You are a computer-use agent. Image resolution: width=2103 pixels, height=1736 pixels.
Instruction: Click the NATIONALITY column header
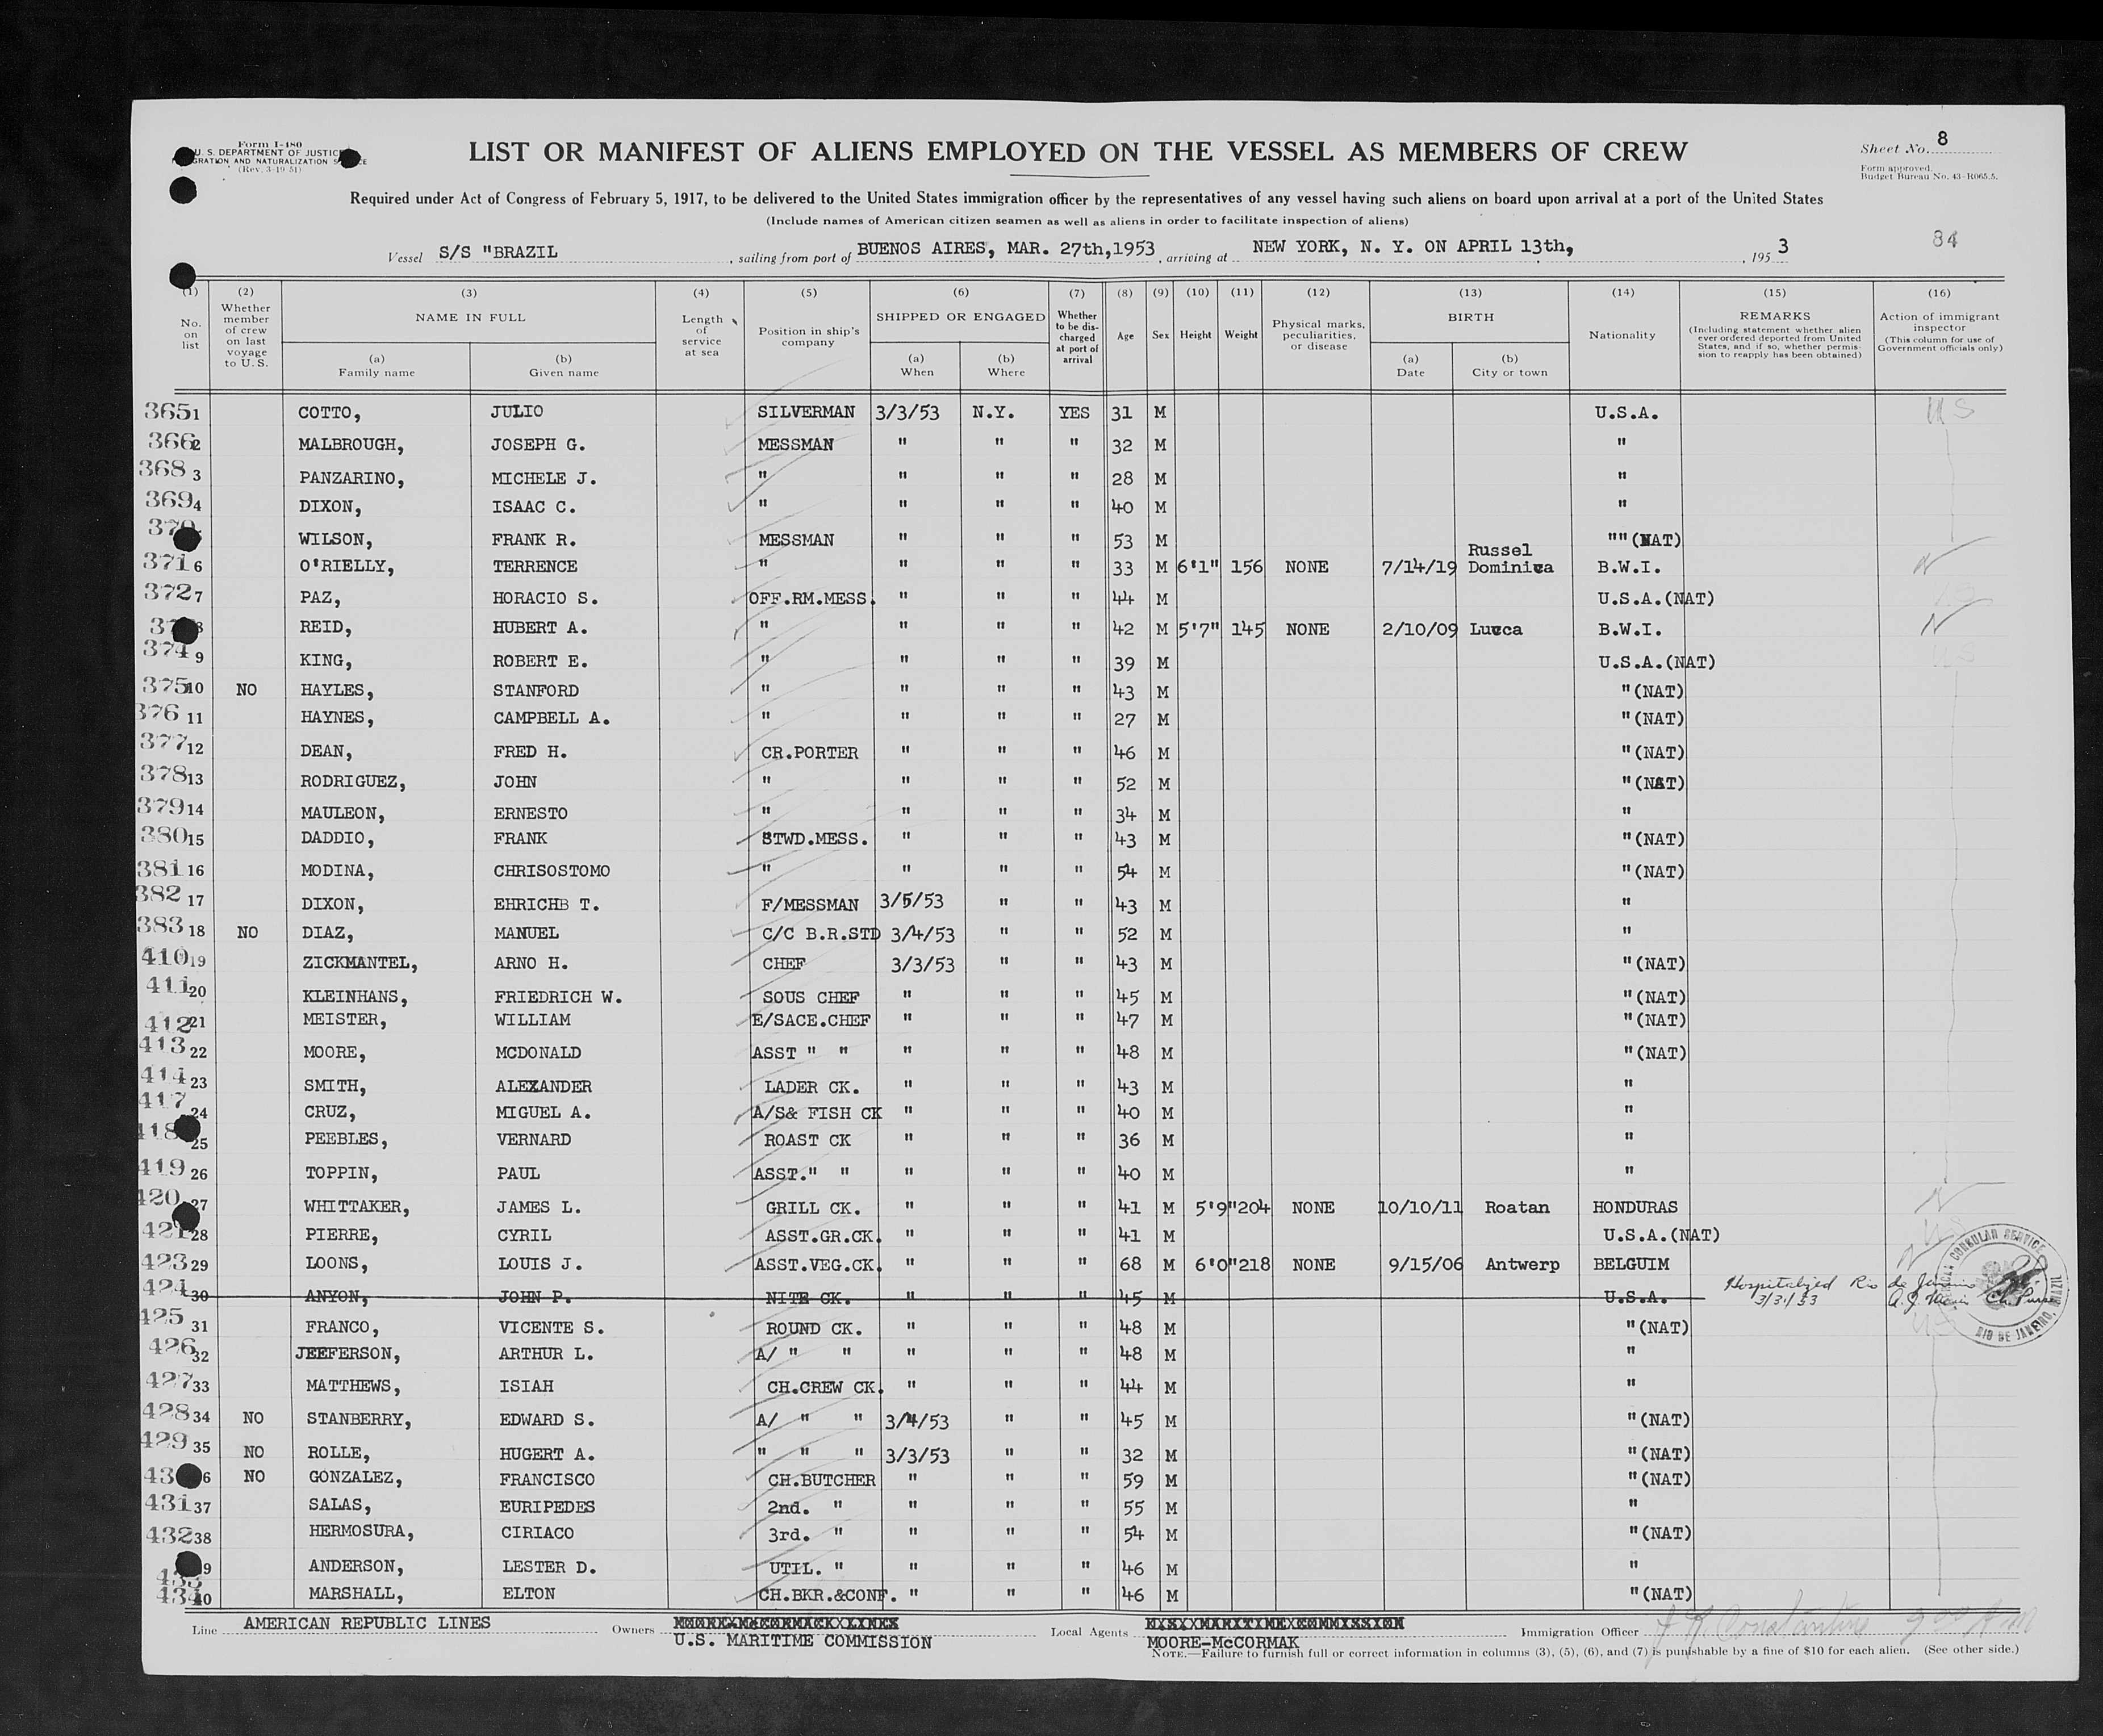[x=1622, y=335]
